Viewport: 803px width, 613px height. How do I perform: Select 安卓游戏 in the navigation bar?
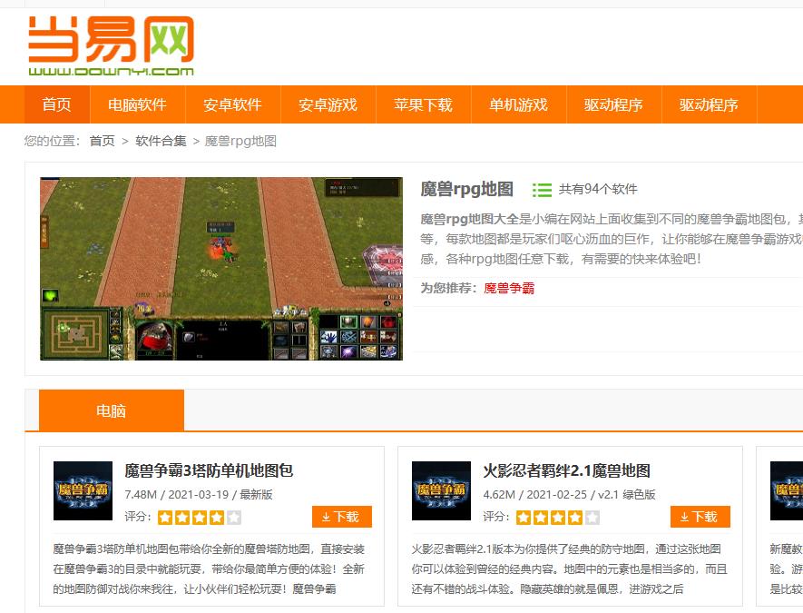(328, 104)
